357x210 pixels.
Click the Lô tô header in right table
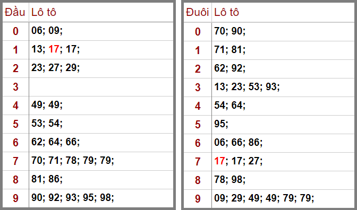click(x=226, y=12)
